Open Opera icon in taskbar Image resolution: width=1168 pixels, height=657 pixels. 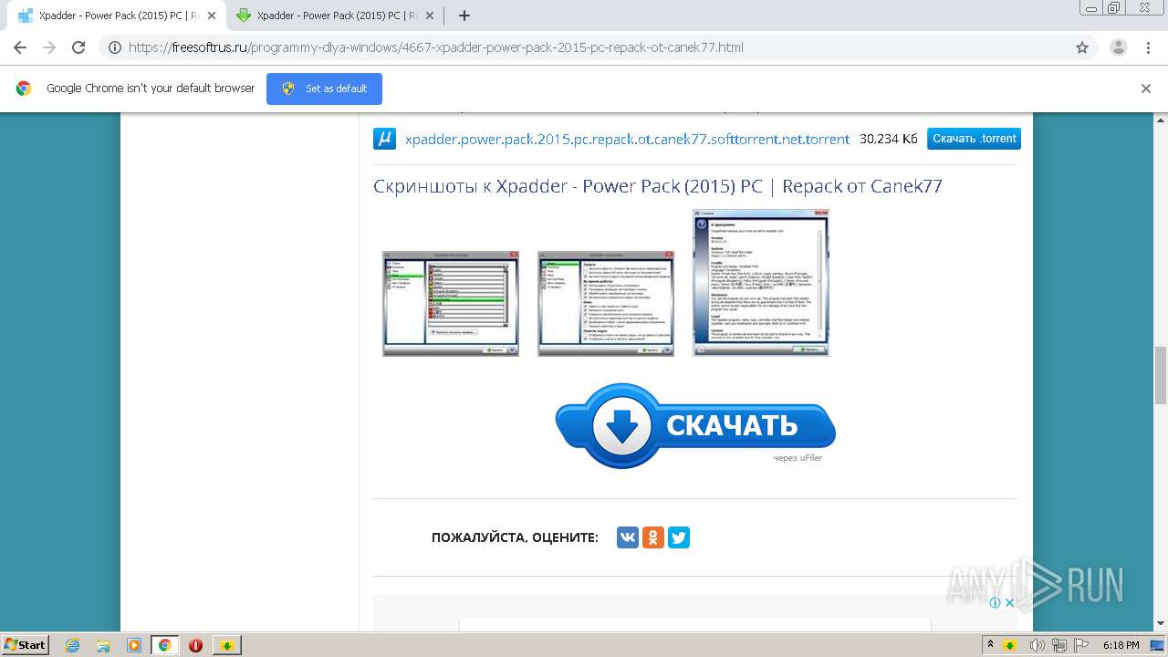tap(195, 645)
